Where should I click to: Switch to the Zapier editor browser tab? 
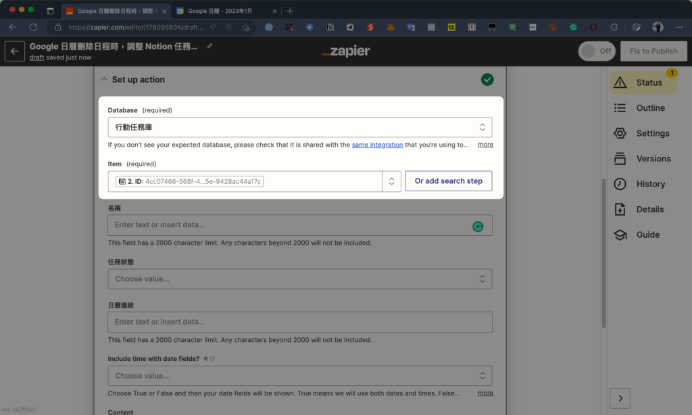pos(116,11)
